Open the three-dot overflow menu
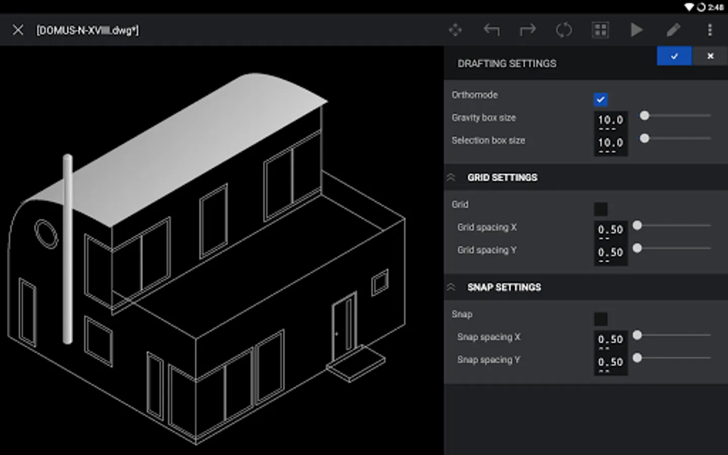The image size is (728, 455). click(710, 30)
